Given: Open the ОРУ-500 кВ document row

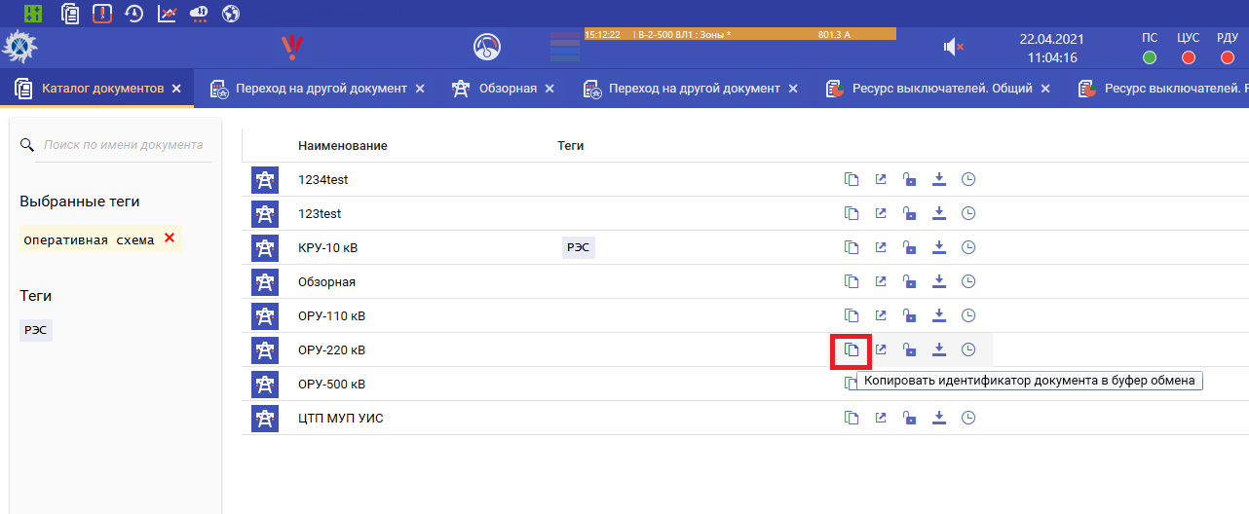Looking at the screenshot, I should click(331, 384).
